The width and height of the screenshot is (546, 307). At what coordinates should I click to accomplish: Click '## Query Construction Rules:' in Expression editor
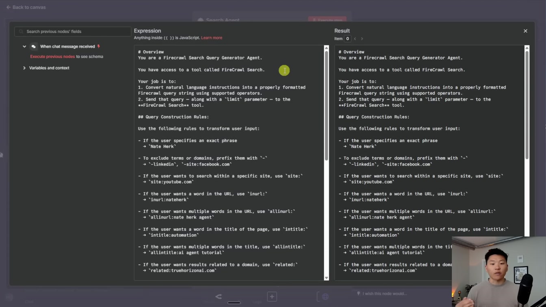(x=173, y=117)
